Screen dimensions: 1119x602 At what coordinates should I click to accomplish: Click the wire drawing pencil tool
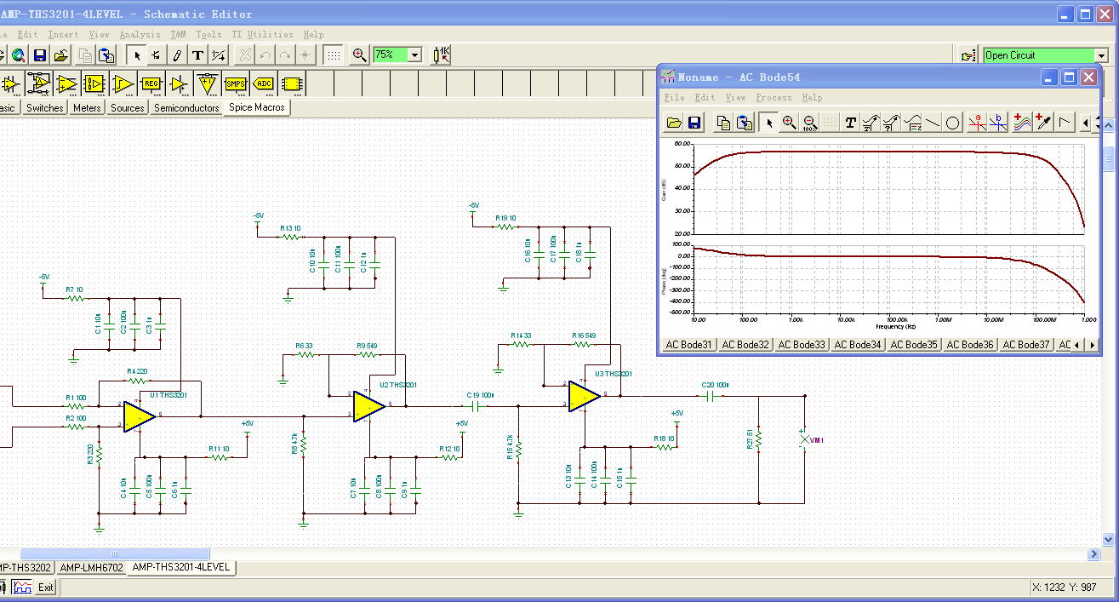click(177, 55)
